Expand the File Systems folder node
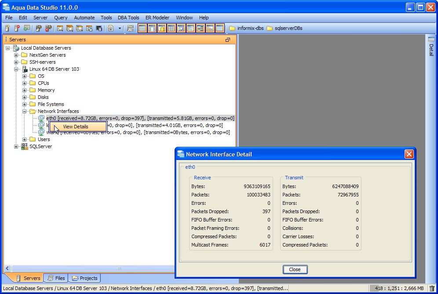The height and width of the screenshot is (294, 438). [x=25, y=104]
